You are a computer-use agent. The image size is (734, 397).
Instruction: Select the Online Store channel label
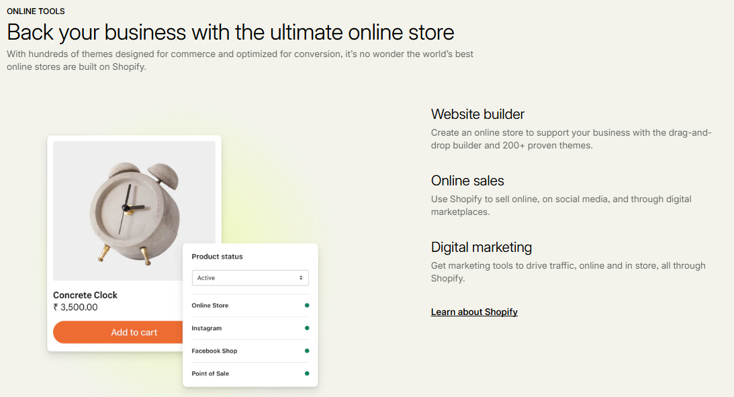(210, 306)
